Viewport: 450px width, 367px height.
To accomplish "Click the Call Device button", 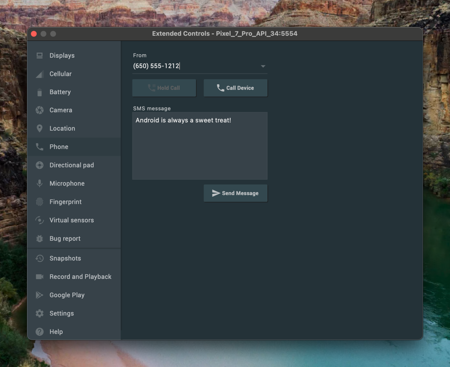I will (236, 88).
